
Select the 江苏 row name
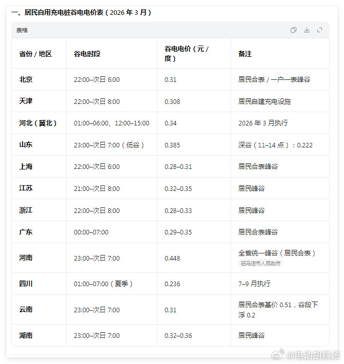click(x=26, y=188)
